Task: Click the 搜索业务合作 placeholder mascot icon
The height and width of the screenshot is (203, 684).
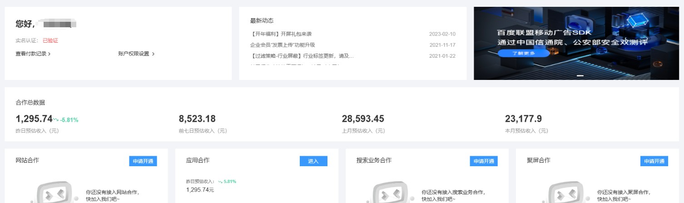Action: click(390, 193)
